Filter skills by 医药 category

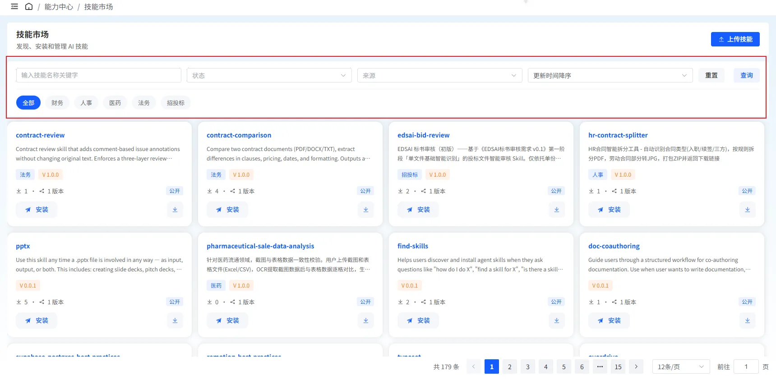[x=115, y=103]
